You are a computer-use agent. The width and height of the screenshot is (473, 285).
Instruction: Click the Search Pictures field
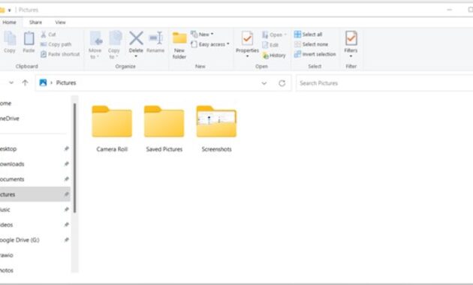tap(384, 83)
